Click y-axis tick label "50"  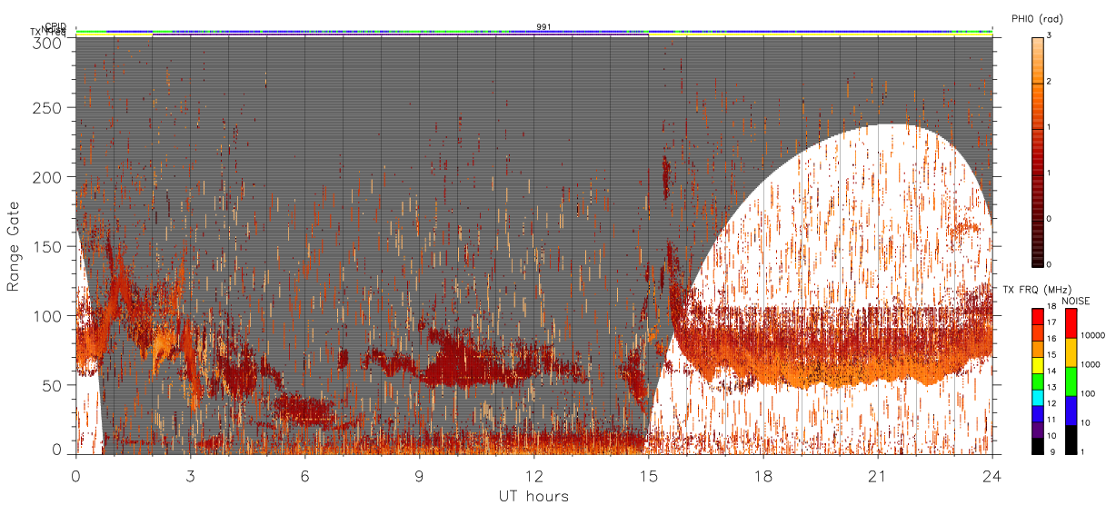pos(53,385)
